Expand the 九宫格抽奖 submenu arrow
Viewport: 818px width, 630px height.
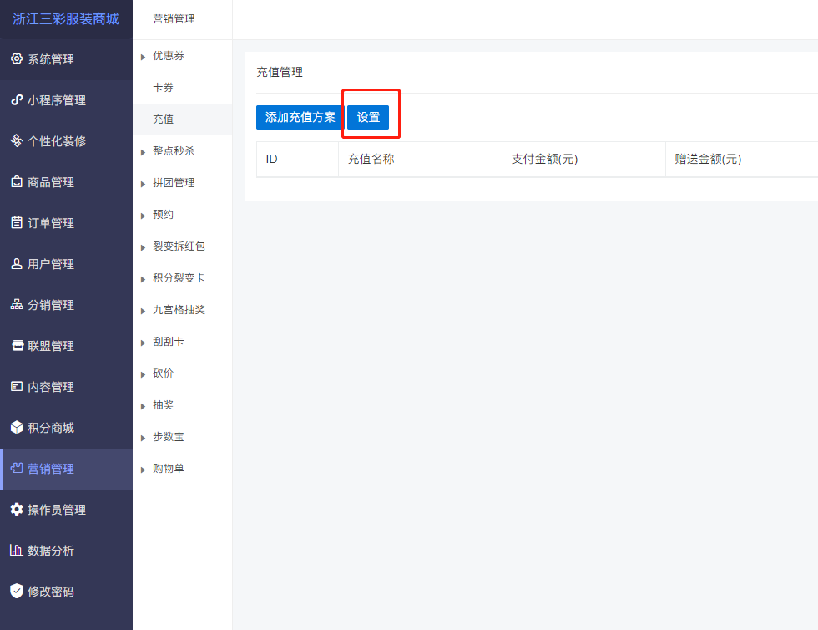pyautogui.click(x=143, y=312)
